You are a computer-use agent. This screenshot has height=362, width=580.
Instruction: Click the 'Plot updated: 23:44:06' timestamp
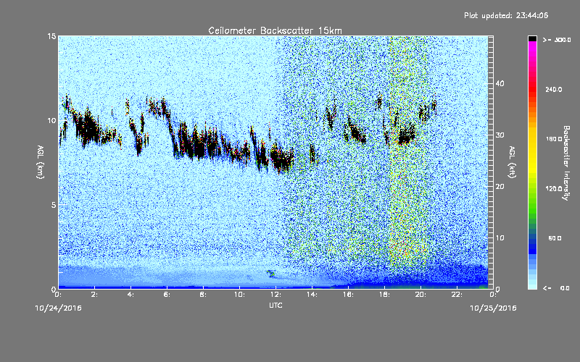point(506,15)
